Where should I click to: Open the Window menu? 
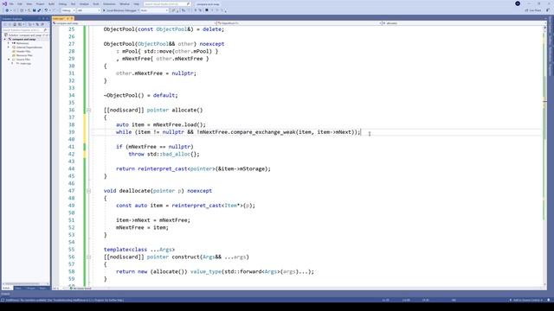pyautogui.click(x=125, y=3)
